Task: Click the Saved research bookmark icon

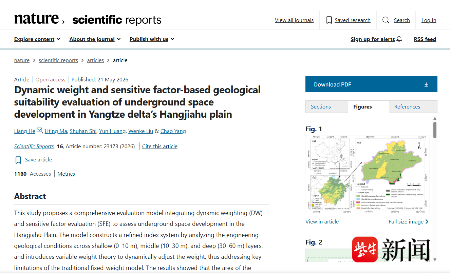Action: click(x=329, y=20)
